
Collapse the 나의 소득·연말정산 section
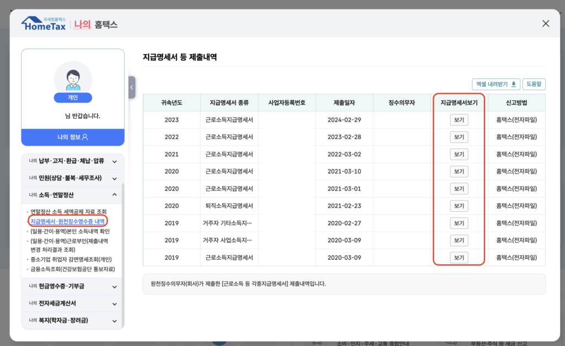72,194
